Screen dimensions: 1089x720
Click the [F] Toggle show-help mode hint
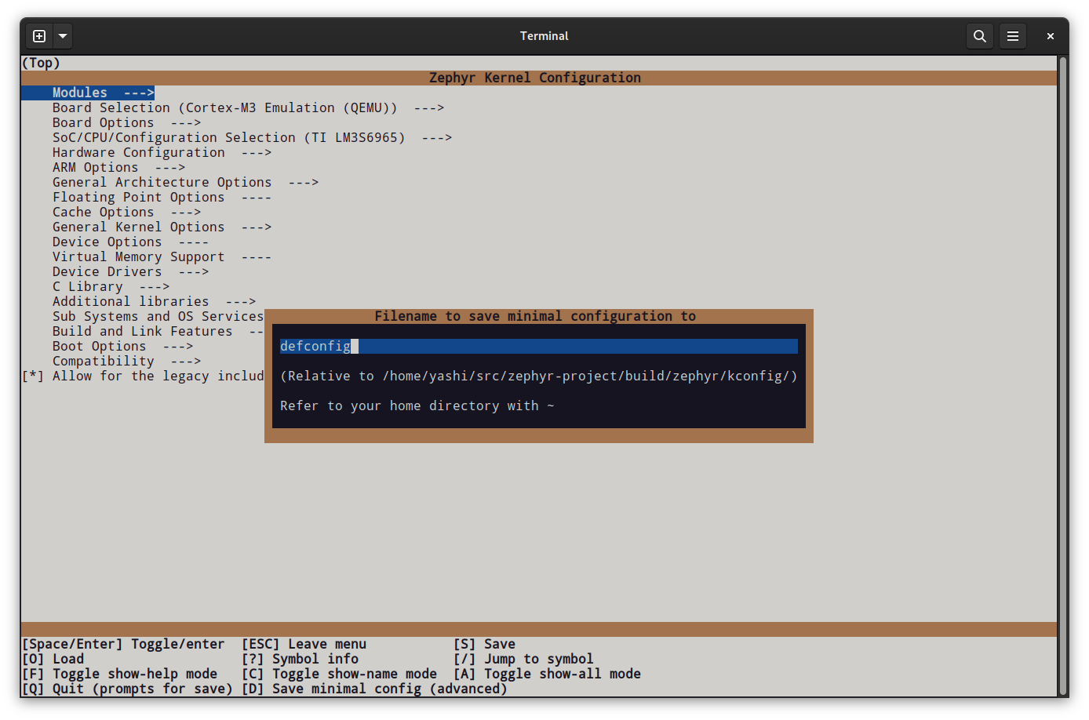pos(119,674)
